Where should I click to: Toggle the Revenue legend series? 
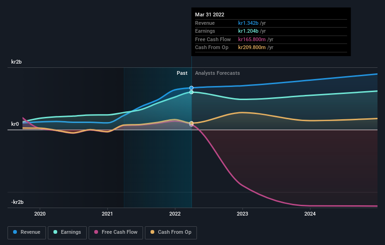[27, 232]
